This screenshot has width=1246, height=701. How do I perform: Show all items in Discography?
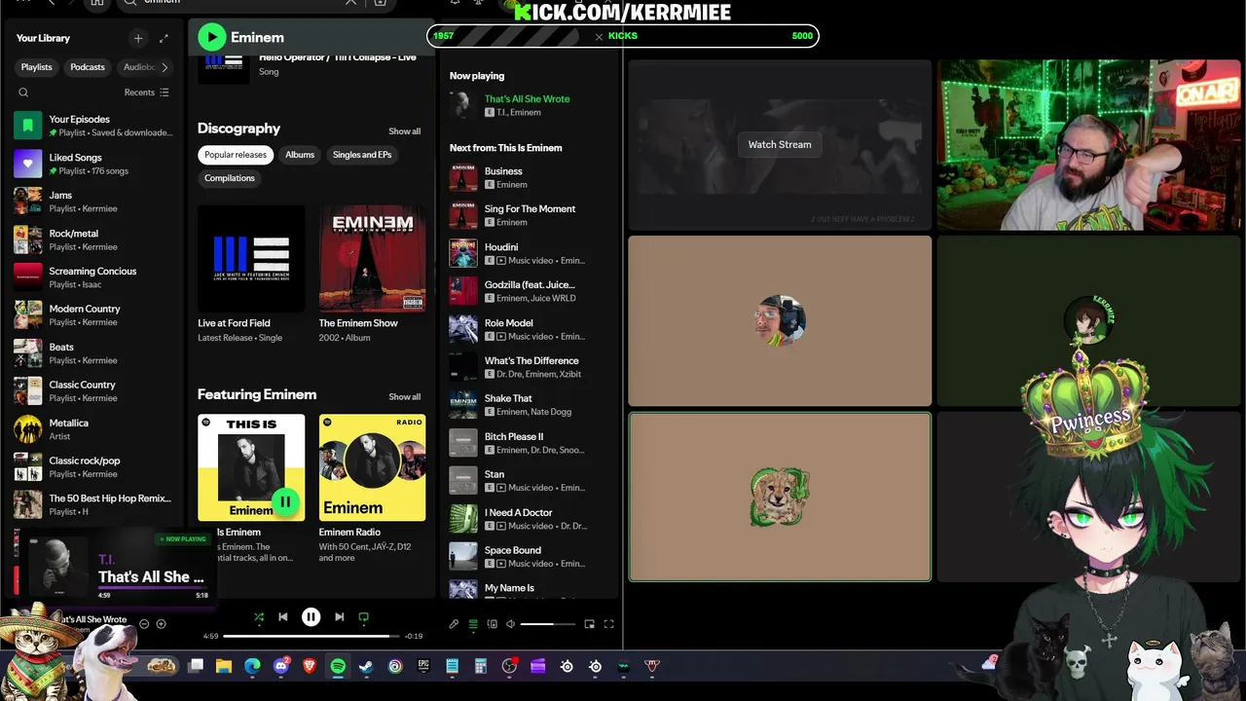[x=405, y=131]
